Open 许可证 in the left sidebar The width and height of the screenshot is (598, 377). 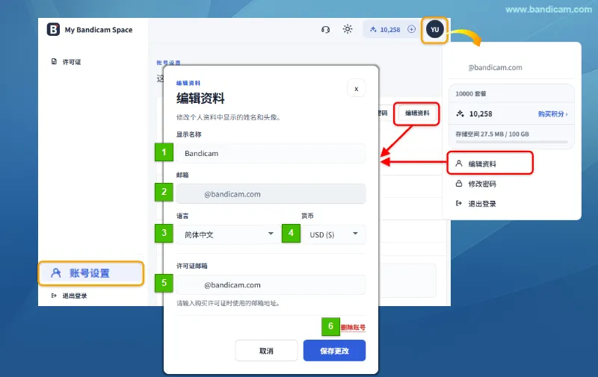tap(72, 62)
